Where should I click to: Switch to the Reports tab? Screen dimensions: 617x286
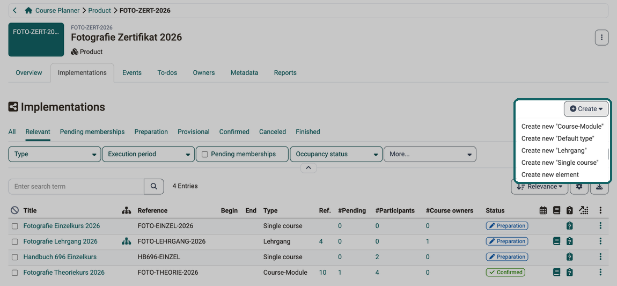[x=285, y=73]
